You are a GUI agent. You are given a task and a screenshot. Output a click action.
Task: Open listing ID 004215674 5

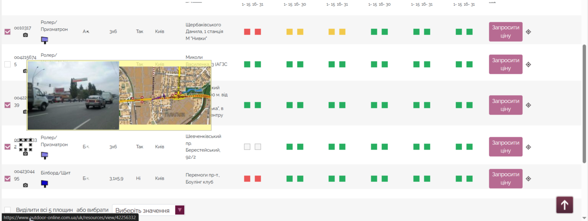(25, 61)
